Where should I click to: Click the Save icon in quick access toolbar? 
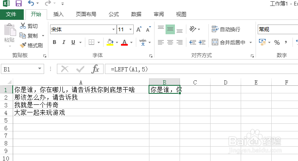[x=18, y=3]
